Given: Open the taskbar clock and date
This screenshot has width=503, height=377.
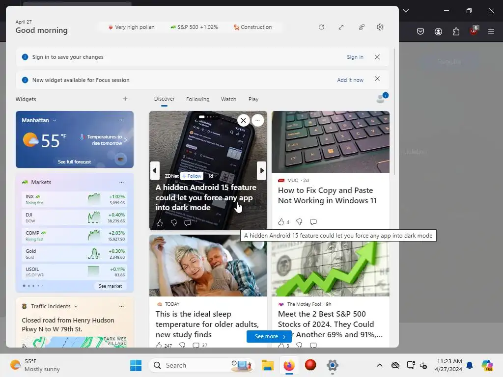Looking at the screenshot, I should click(449, 365).
